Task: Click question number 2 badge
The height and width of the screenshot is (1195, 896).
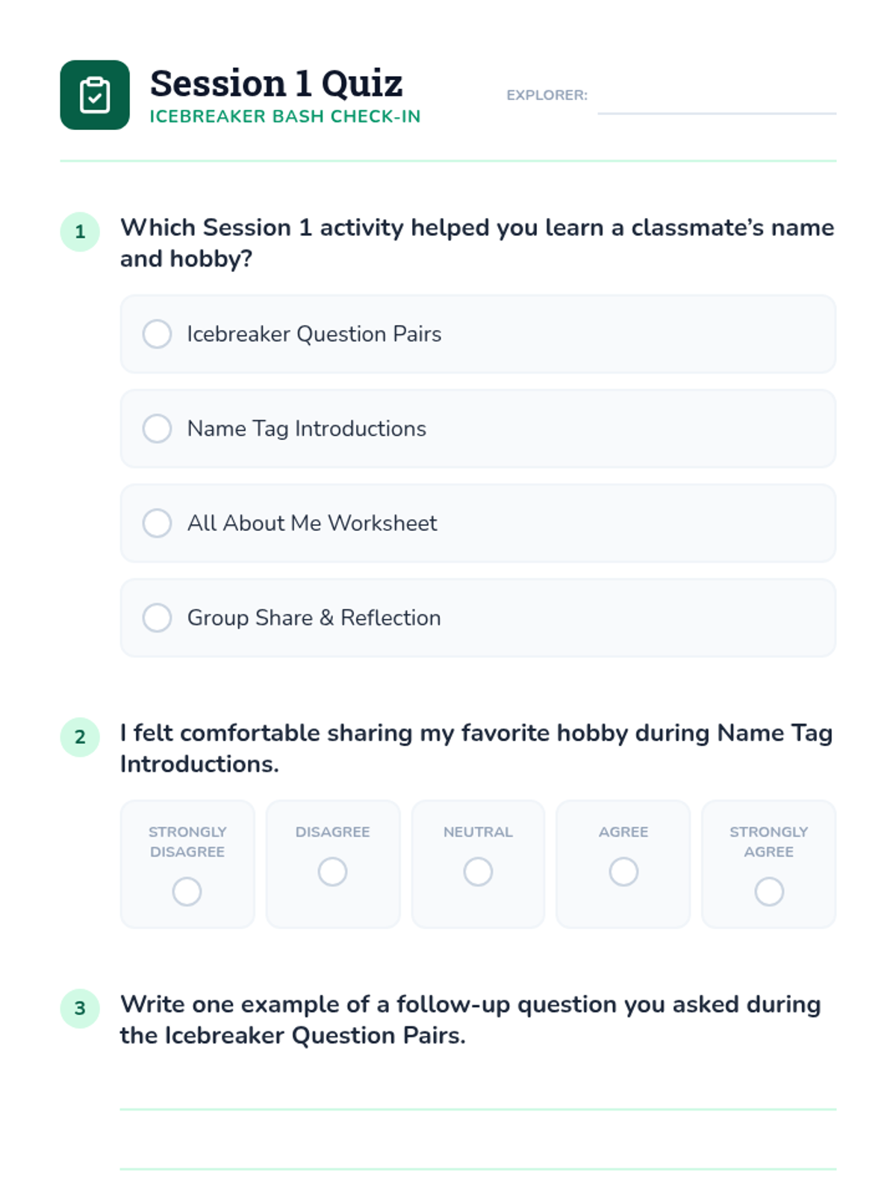Action: pyautogui.click(x=80, y=737)
